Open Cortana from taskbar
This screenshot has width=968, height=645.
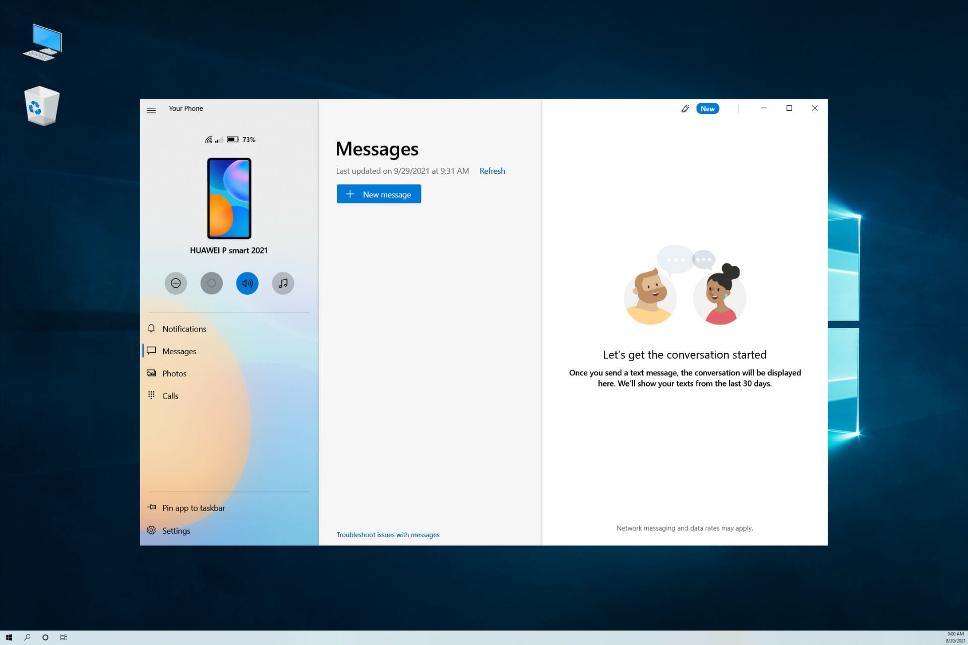pyautogui.click(x=45, y=637)
